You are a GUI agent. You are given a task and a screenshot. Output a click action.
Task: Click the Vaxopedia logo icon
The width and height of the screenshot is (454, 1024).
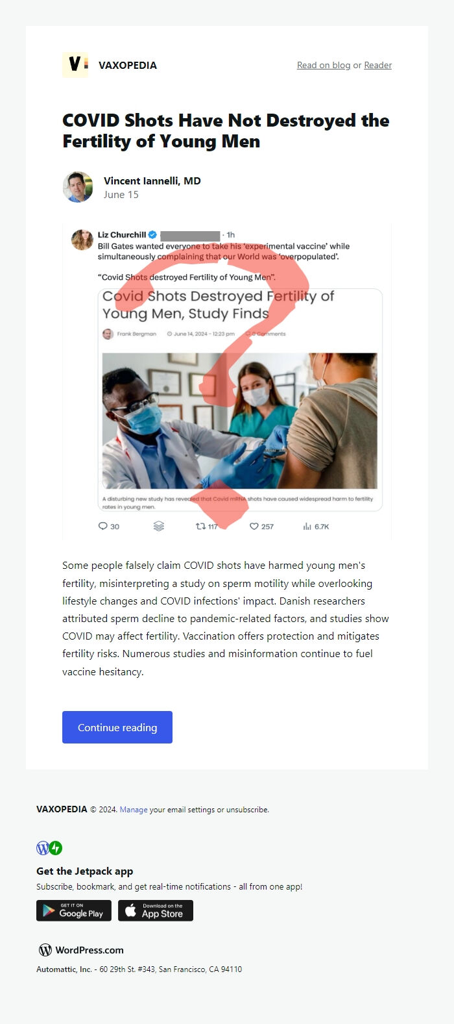[75, 65]
